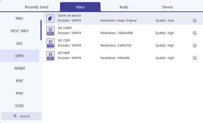
Task: Pick the XVID format
Action: coord(19,106)
